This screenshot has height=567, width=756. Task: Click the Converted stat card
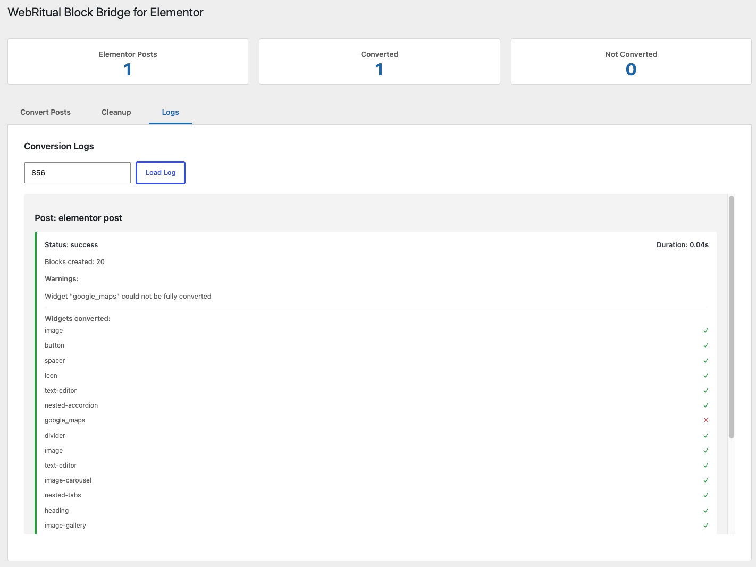(x=380, y=62)
